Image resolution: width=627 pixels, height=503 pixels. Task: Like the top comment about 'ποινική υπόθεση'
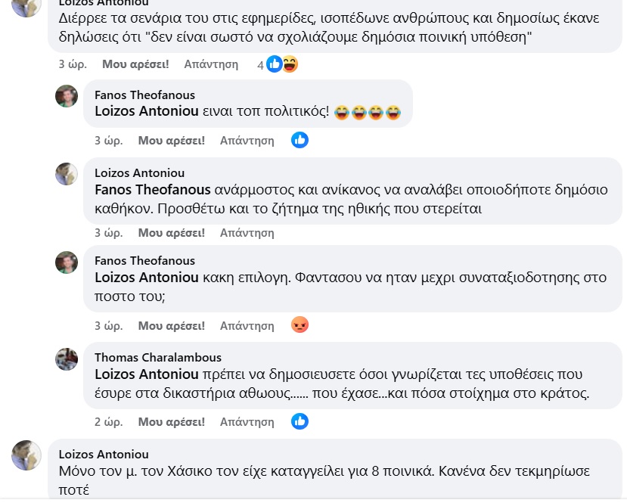tap(135, 64)
